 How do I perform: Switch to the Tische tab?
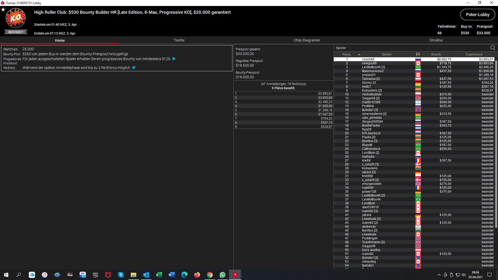(x=179, y=40)
